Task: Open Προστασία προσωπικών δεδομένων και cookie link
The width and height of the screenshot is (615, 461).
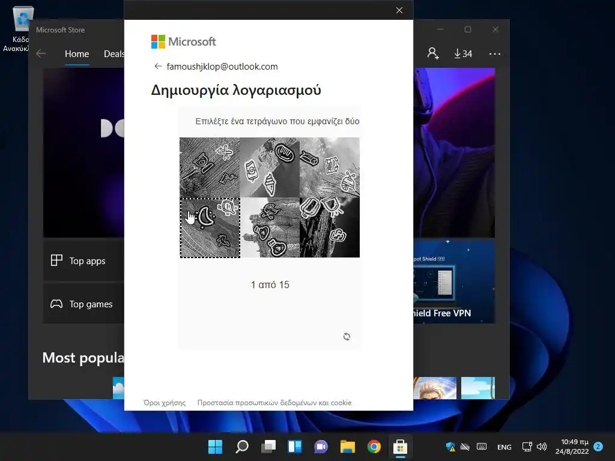Action: pyautogui.click(x=274, y=403)
